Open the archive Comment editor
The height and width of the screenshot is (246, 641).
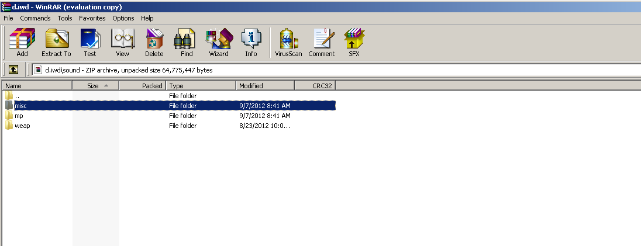tap(322, 43)
